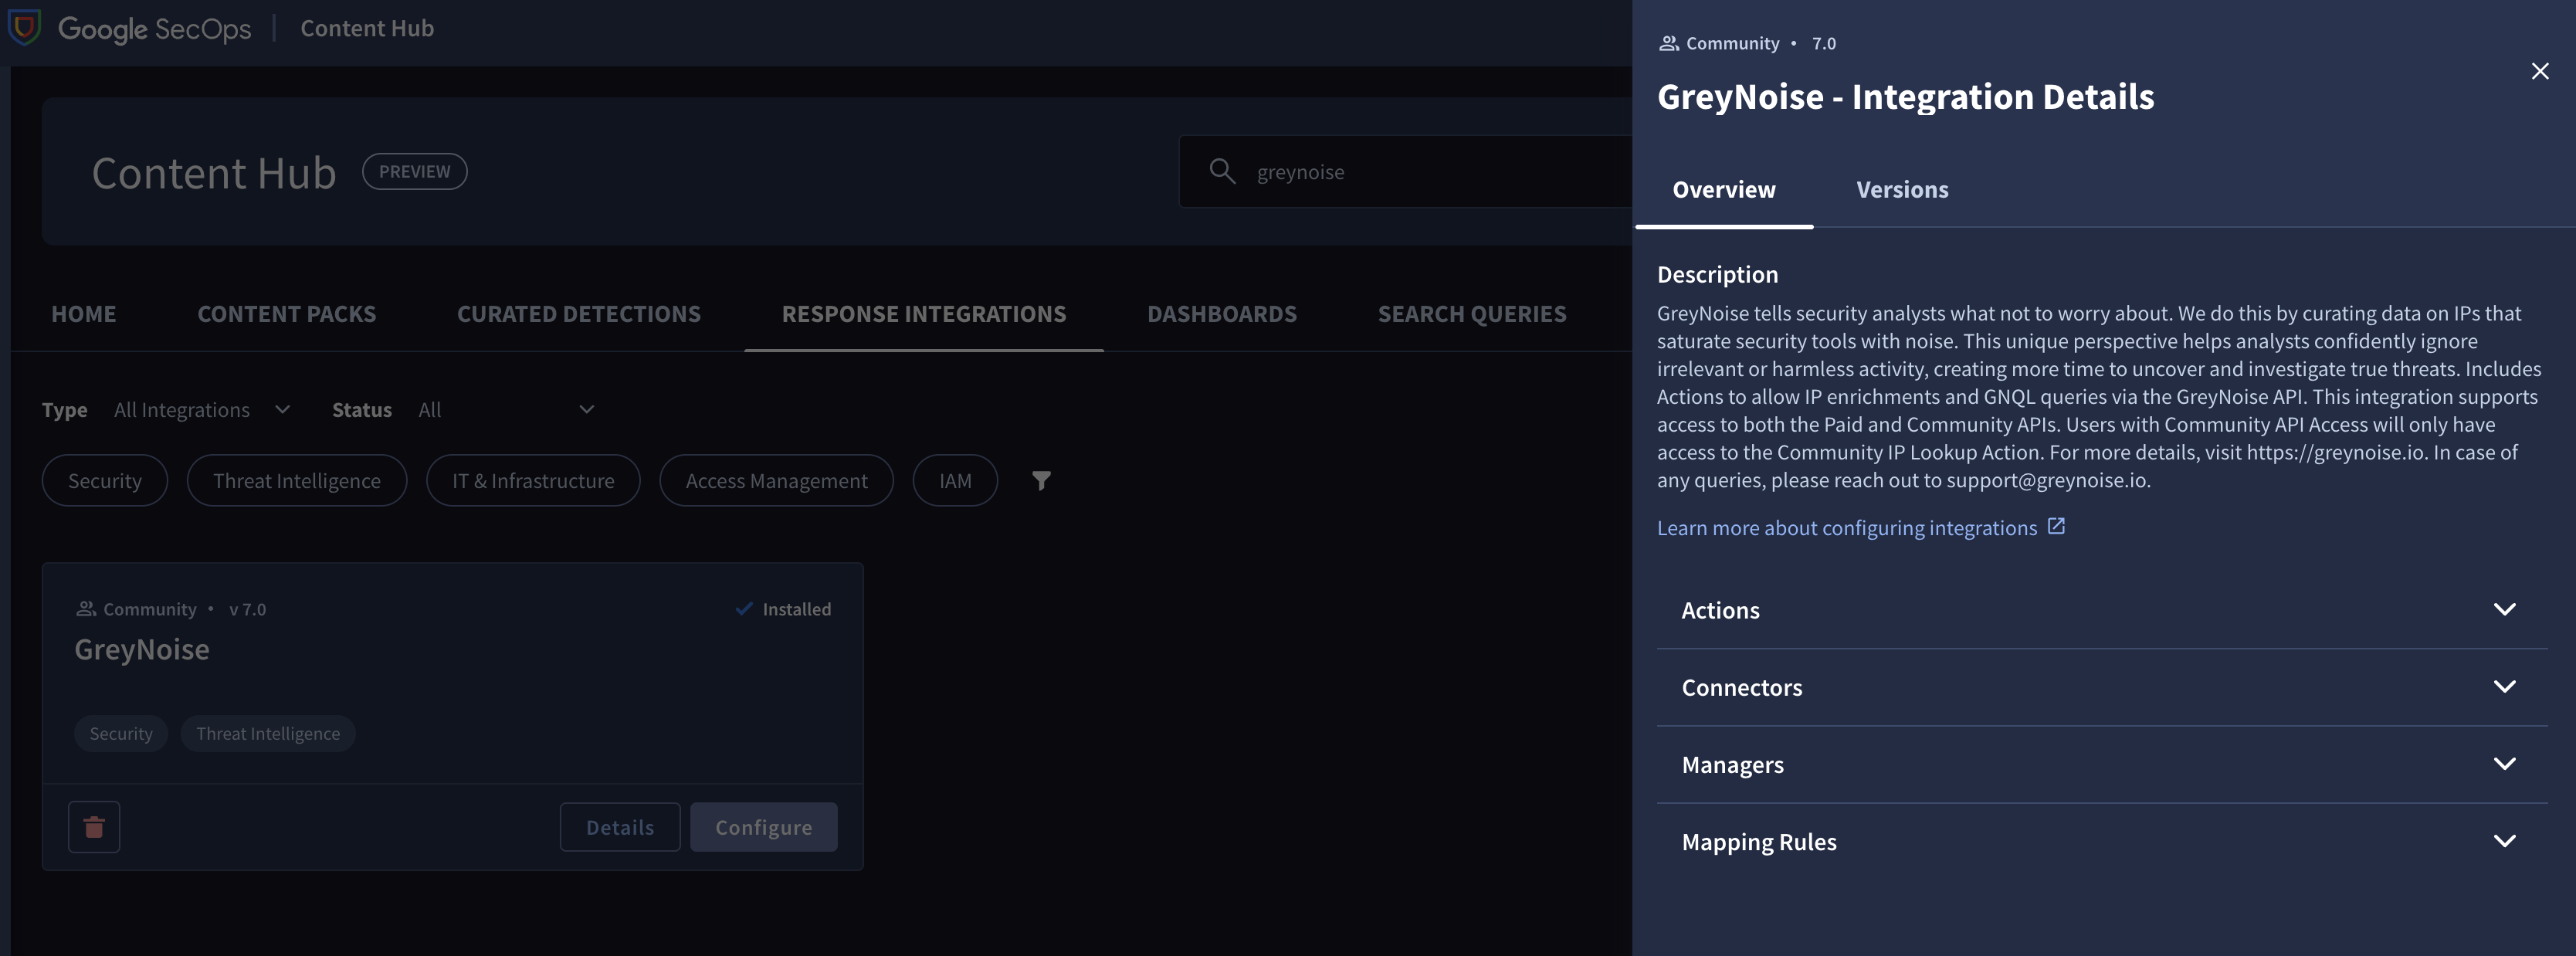Open Learn more about configuring integrations link
The width and height of the screenshot is (2576, 956).
[1846, 528]
